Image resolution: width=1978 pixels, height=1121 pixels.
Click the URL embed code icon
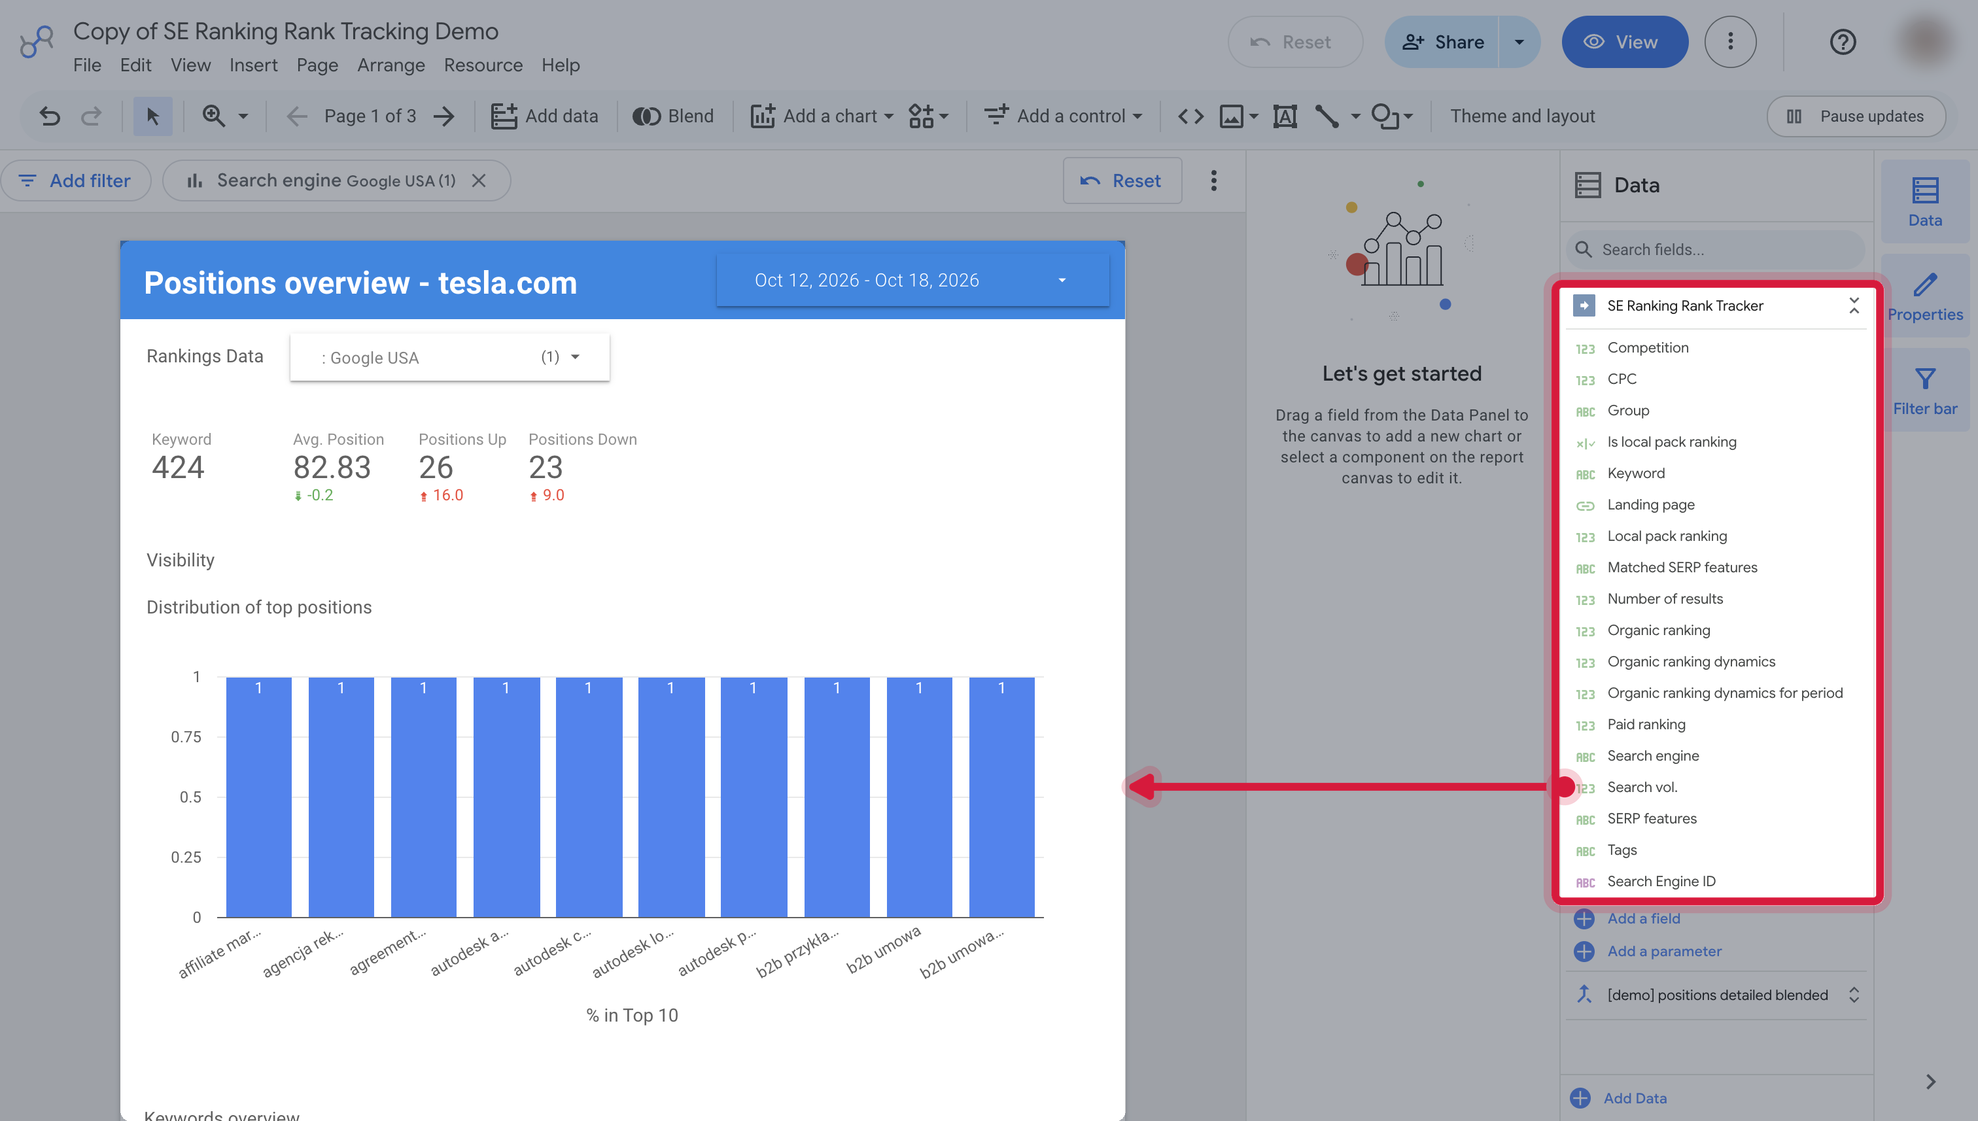[x=1190, y=116]
